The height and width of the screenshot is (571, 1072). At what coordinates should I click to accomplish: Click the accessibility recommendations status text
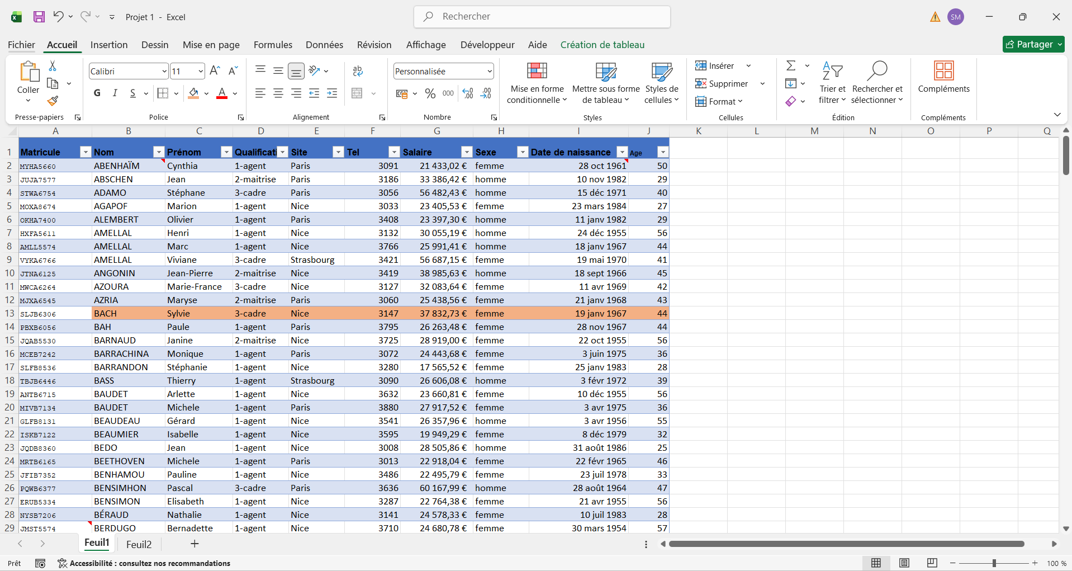coord(149,563)
